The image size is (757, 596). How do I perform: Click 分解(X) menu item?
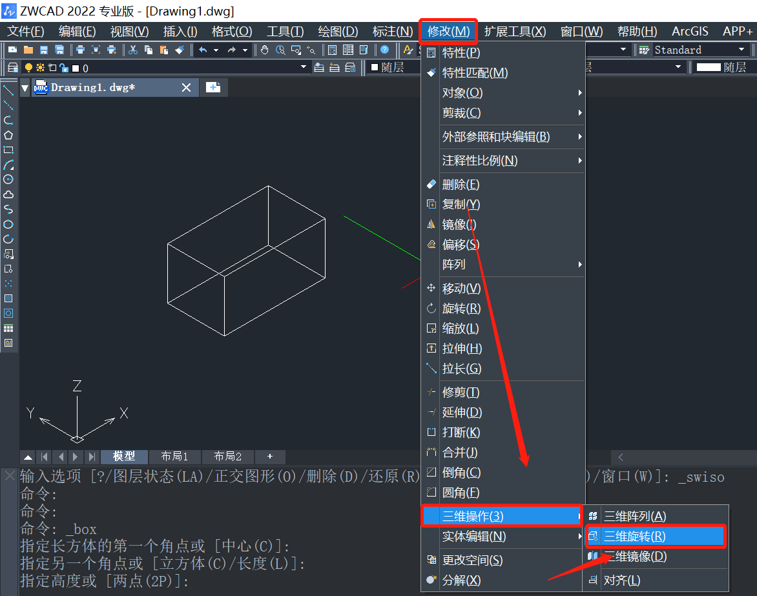pos(502,580)
